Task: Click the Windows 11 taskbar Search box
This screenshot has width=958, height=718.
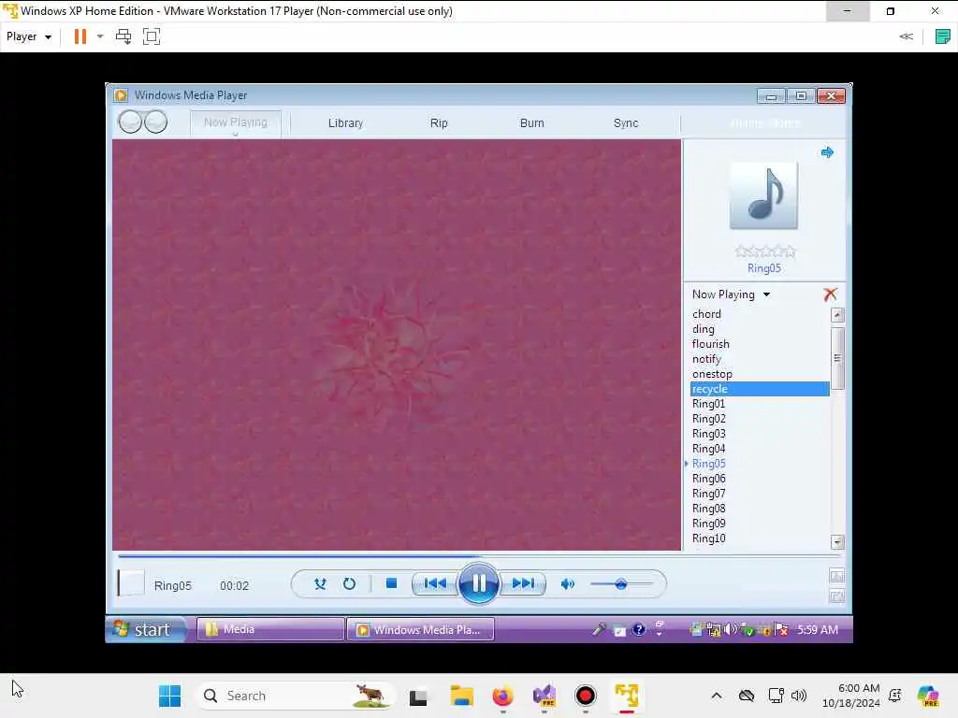Action: click(296, 696)
